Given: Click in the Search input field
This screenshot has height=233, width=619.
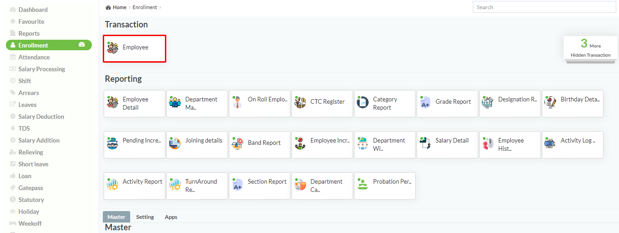Looking at the screenshot, I should [x=545, y=7].
